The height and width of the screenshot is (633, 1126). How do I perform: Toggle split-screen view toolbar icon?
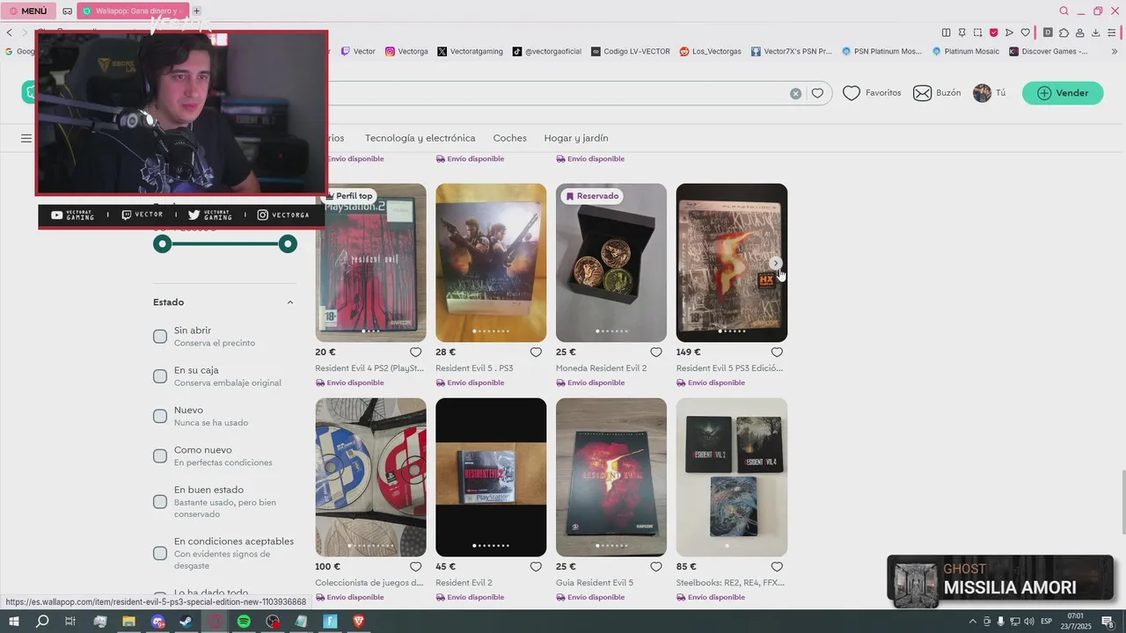tap(947, 33)
